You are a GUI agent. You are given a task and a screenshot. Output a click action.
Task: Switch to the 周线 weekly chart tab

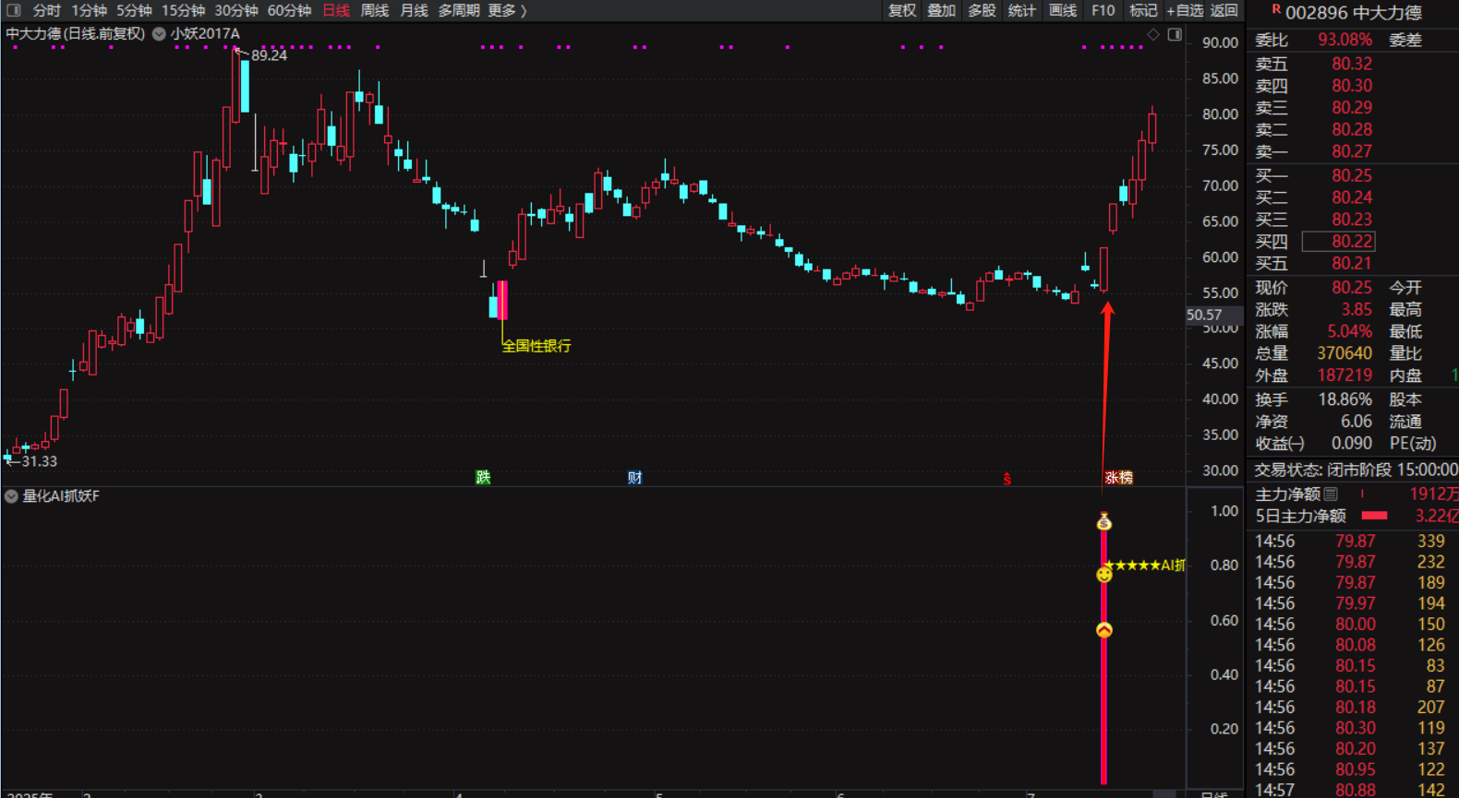coord(374,10)
